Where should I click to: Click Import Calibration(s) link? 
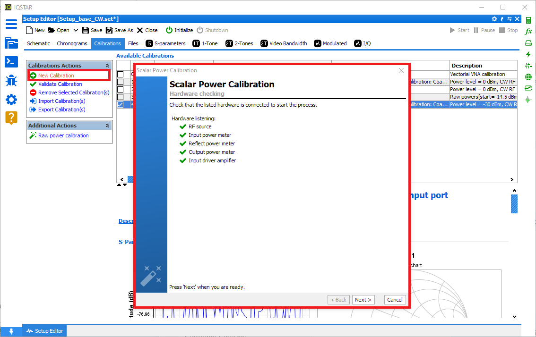pyautogui.click(x=61, y=101)
